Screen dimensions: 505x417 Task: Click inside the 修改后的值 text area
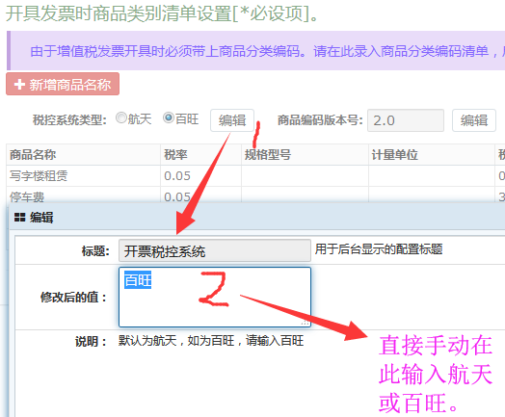[x=215, y=297]
